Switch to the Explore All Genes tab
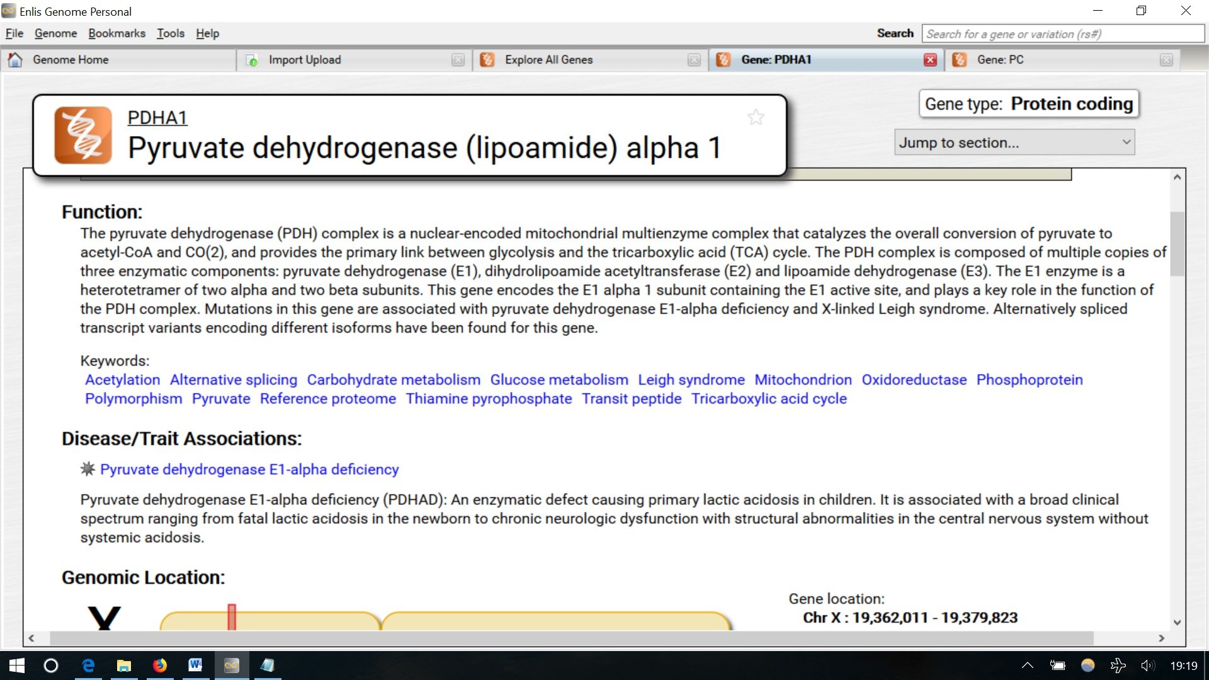This screenshot has height=680, width=1209. (548, 60)
